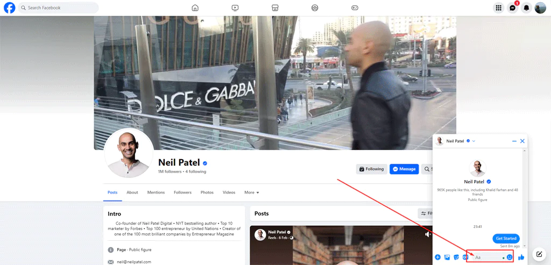
Task: Open the Filters button in Posts
Action: pyautogui.click(x=425, y=213)
